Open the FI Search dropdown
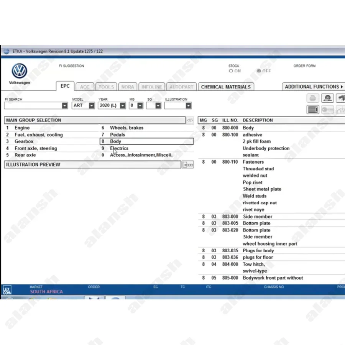Image resolution: width=345 pixels, height=345 pixels. pyautogui.click(x=64, y=105)
